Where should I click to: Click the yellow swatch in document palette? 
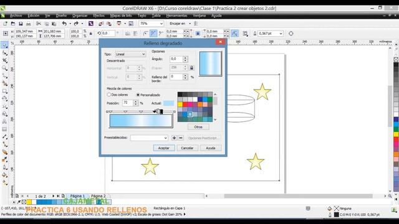pyautogui.click(x=29, y=202)
